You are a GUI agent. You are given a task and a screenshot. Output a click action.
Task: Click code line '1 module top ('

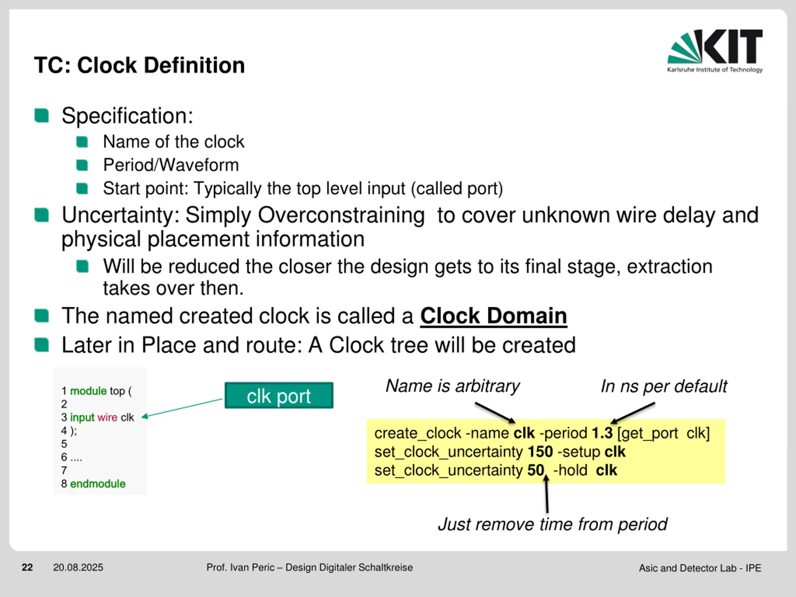(x=96, y=391)
